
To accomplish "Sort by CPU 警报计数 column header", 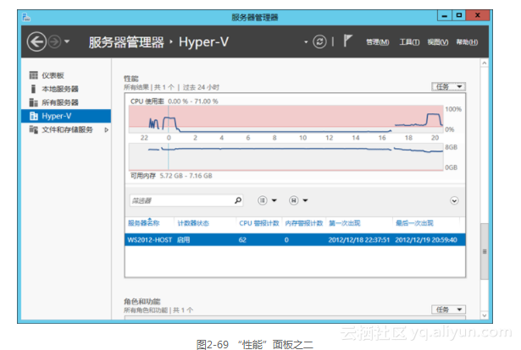I will click(x=259, y=223).
